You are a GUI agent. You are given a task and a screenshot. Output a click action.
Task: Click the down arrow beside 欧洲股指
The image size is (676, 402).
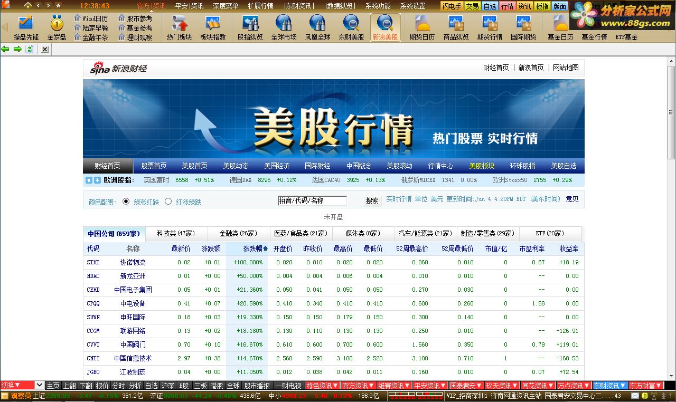click(x=97, y=180)
